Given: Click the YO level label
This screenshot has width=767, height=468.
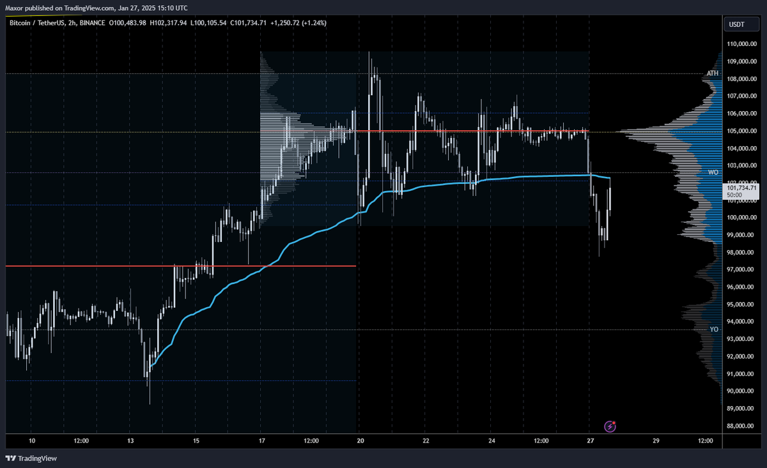Looking at the screenshot, I should point(714,329).
